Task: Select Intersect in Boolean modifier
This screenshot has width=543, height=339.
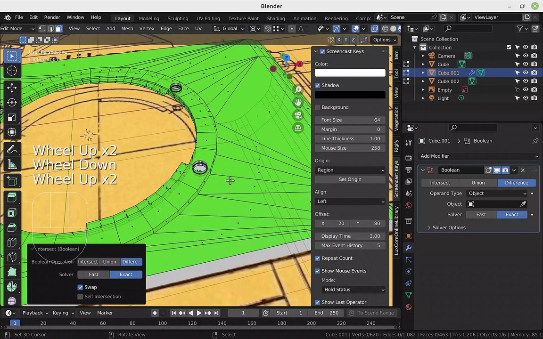Action: coord(440,183)
